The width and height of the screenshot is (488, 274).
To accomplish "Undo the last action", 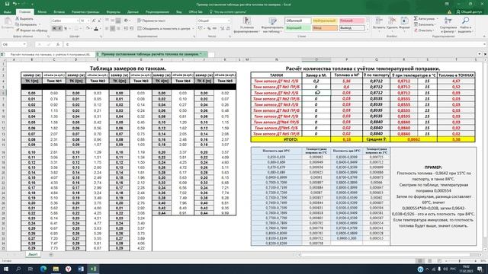I will (x=14, y=4).
